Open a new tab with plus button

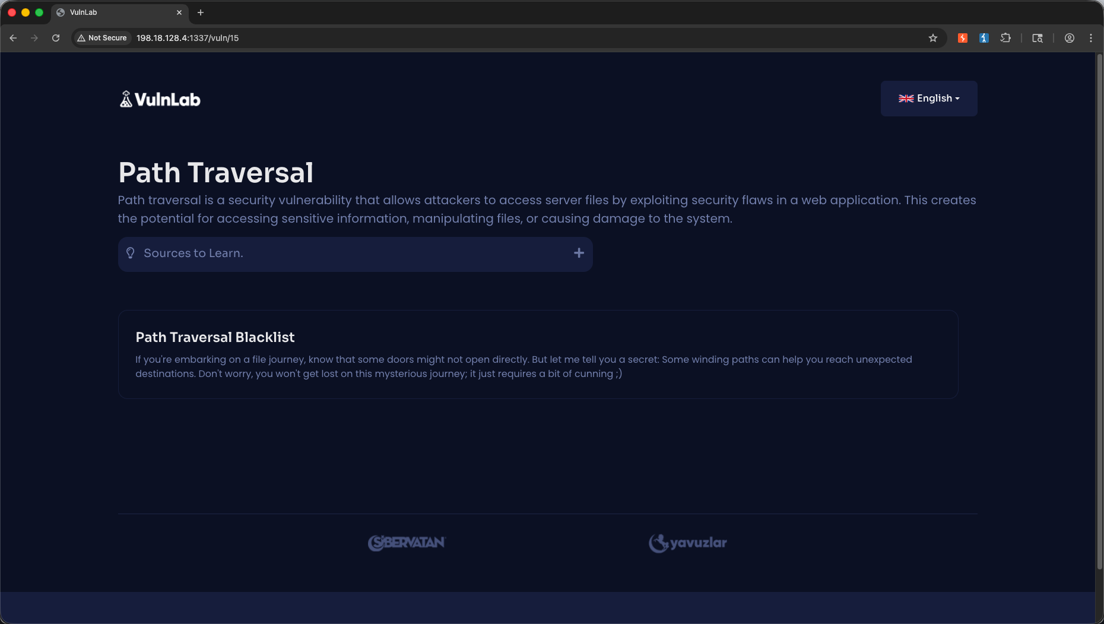201,12
